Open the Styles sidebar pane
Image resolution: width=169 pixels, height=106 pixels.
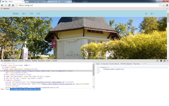(x=98, y=64)
